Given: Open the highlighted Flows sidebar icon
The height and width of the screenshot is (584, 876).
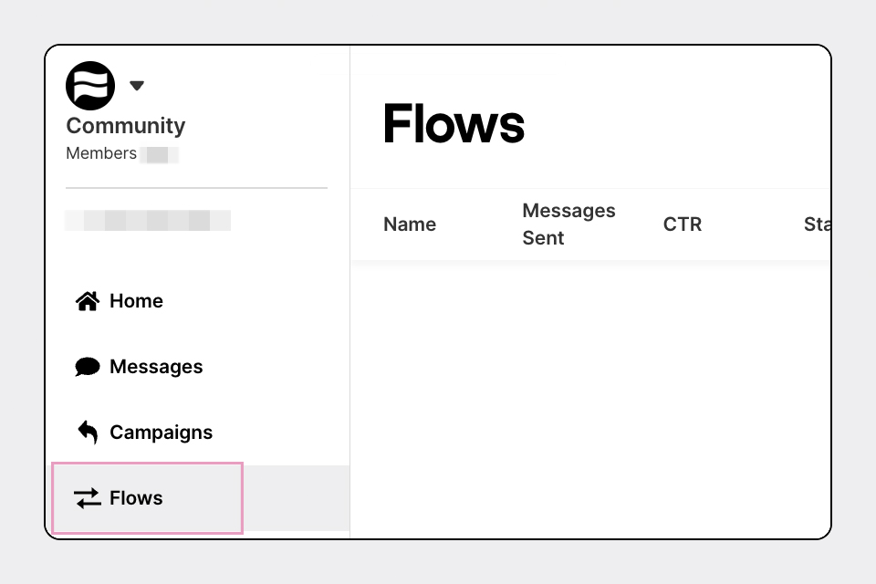Looking at the screenshot, I should point(87,497).
